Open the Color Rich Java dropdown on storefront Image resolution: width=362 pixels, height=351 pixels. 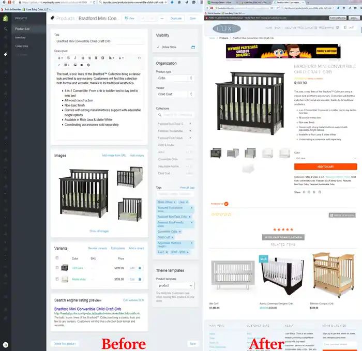click(x=325, y=158)
